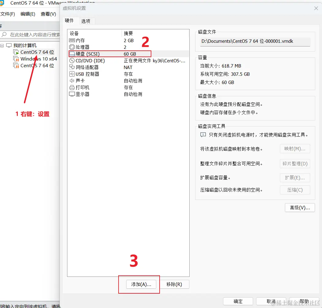This screenshot has height=308, width=322.
Task: Click the 系统可用空间: 307.5 GB text
Action: [225, 74]
